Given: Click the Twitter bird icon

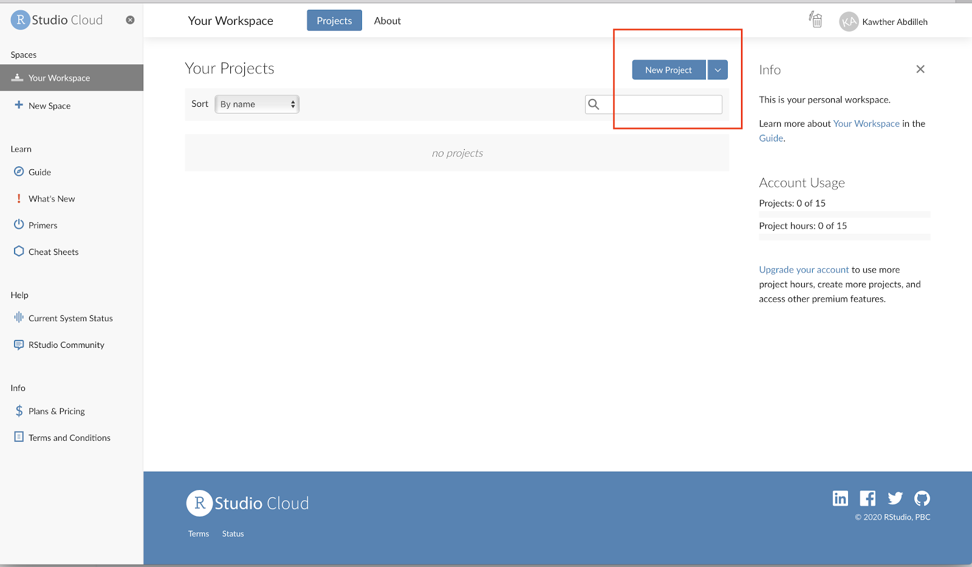Looking at the screenshot, I should click(x=895, y=498).
